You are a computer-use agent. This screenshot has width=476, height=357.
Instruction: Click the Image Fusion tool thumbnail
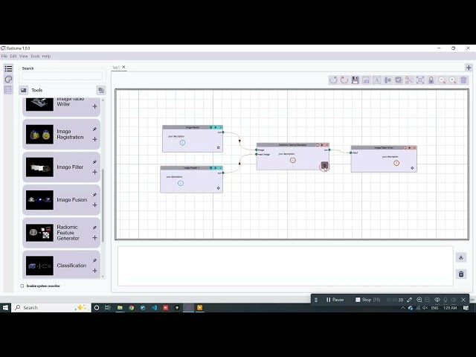click(x=39, y=200)
